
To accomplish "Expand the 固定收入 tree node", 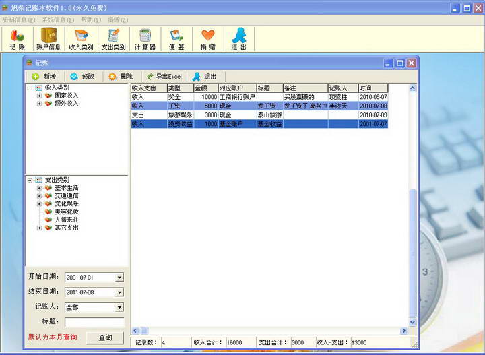I will [39, 96].
